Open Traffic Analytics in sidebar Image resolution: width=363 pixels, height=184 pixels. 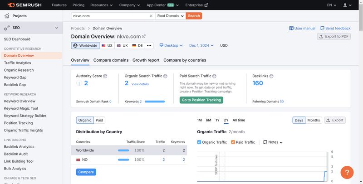click(17, 63)
